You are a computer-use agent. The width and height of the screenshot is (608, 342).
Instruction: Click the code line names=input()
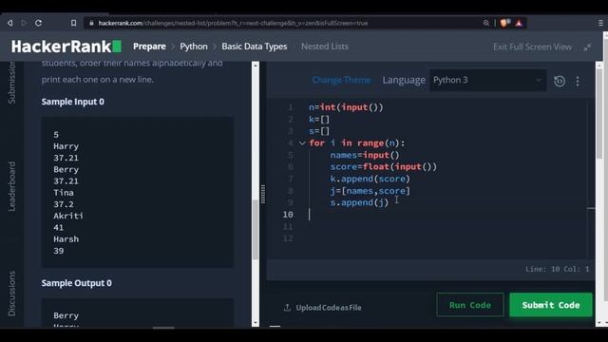pyautogui.click(x=365, y=155)
